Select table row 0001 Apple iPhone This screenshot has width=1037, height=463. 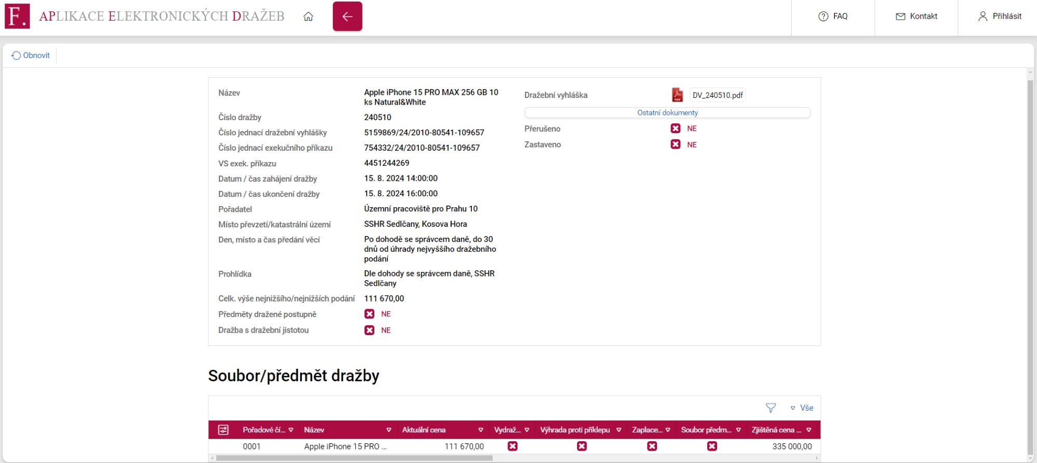coord(514,446)
